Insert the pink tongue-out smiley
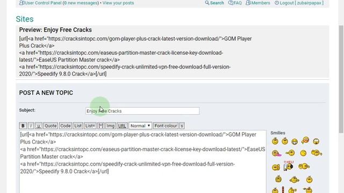 coord(276,153)
